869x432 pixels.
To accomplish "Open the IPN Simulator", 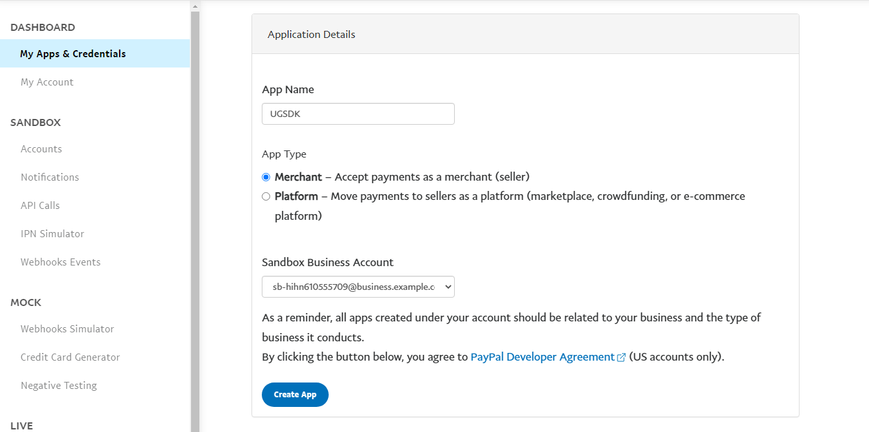I will point(52,234).
